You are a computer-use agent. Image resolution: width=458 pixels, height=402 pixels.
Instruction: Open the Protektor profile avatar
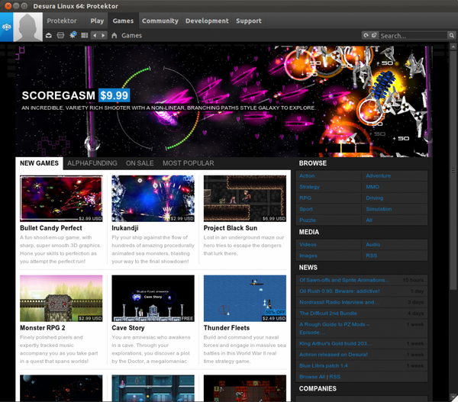[x=28, y=27]
